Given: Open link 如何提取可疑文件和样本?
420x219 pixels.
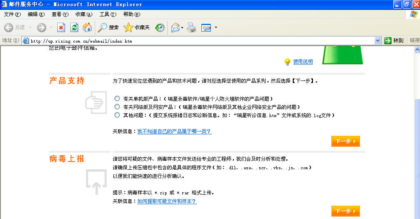Looking at the screenshot, I should click(x=167, y=201).
